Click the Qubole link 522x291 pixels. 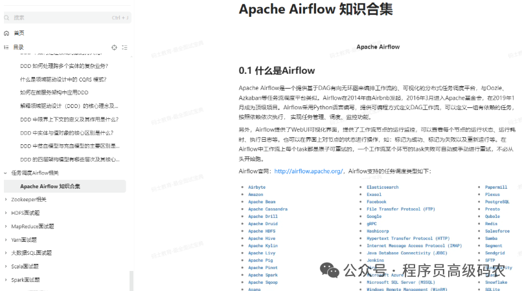pyautogui.click(x=492, y=217)
